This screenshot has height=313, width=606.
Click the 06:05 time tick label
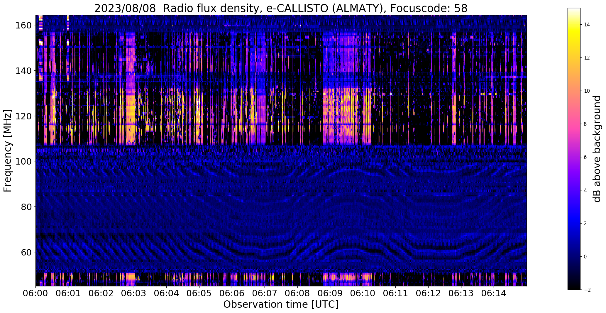pos(199,294)
